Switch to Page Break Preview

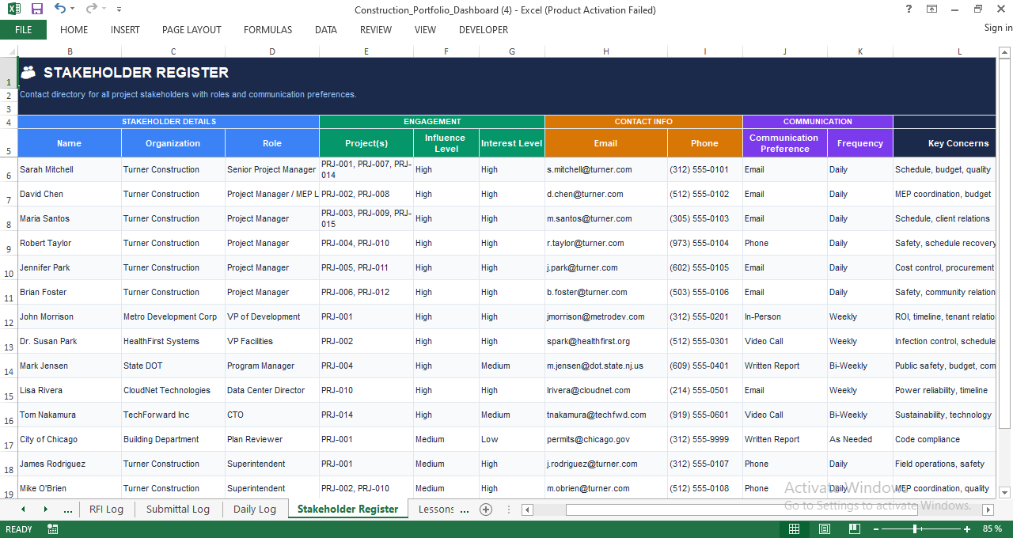pos(854,529)
